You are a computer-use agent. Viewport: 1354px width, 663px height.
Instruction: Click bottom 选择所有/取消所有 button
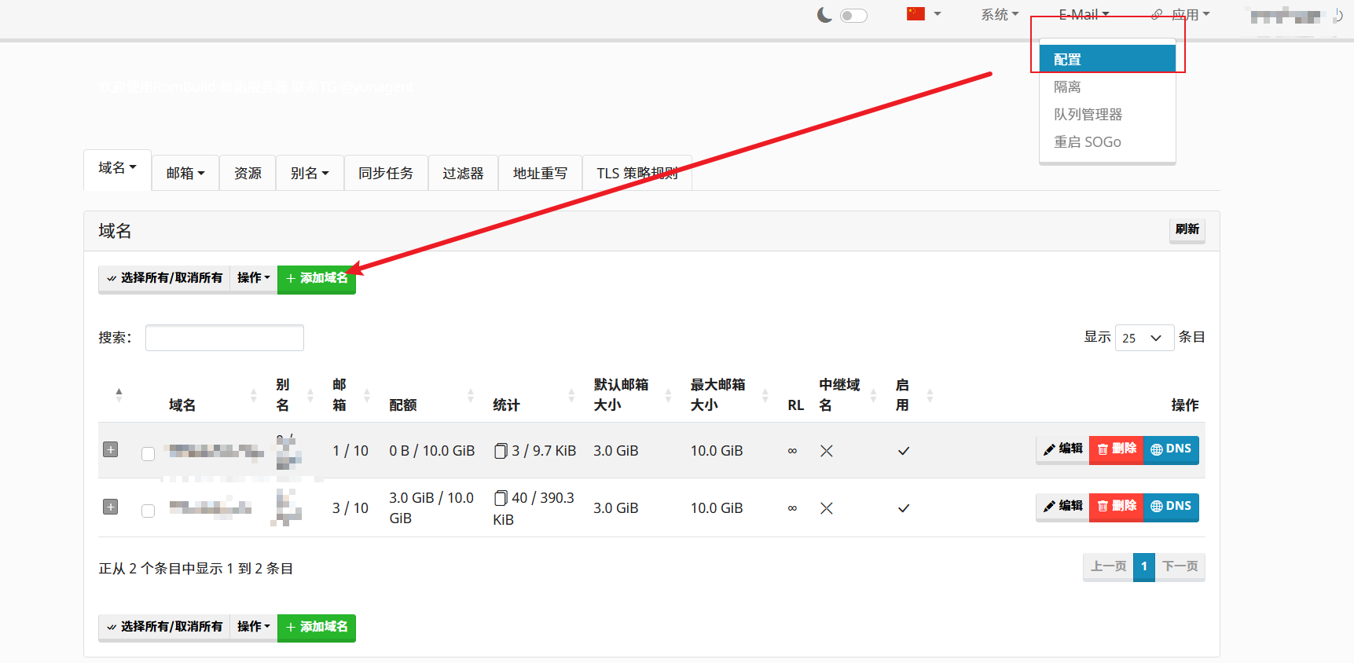click(164, 627)
